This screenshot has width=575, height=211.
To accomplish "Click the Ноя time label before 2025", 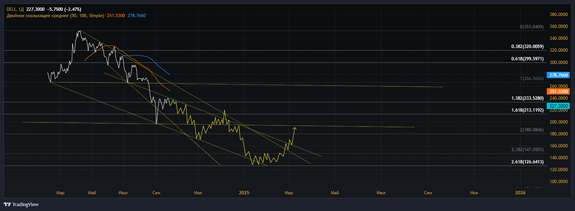I will pos(198,192).
